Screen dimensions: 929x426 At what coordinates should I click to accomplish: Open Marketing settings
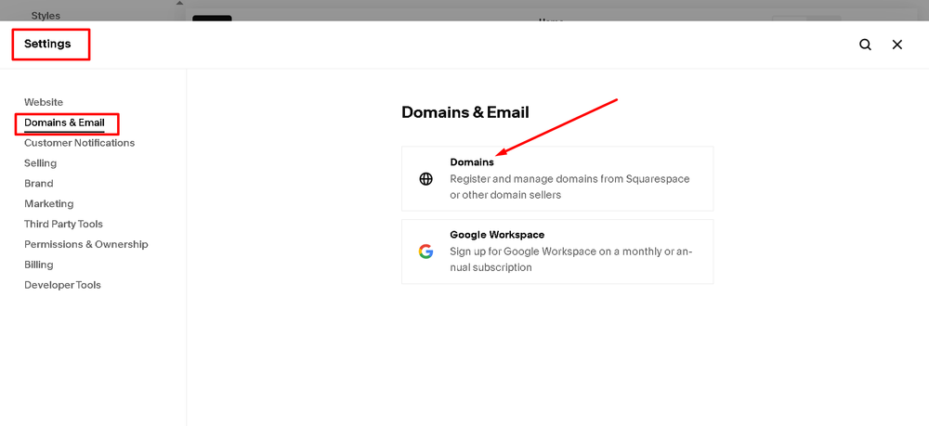(x=48, y=203)
